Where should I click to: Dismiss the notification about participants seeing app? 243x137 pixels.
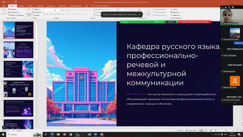139,14
